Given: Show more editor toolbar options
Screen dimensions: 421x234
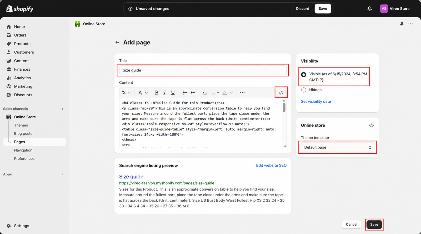Looking at the screenshot, I should [x=242, y=92].
